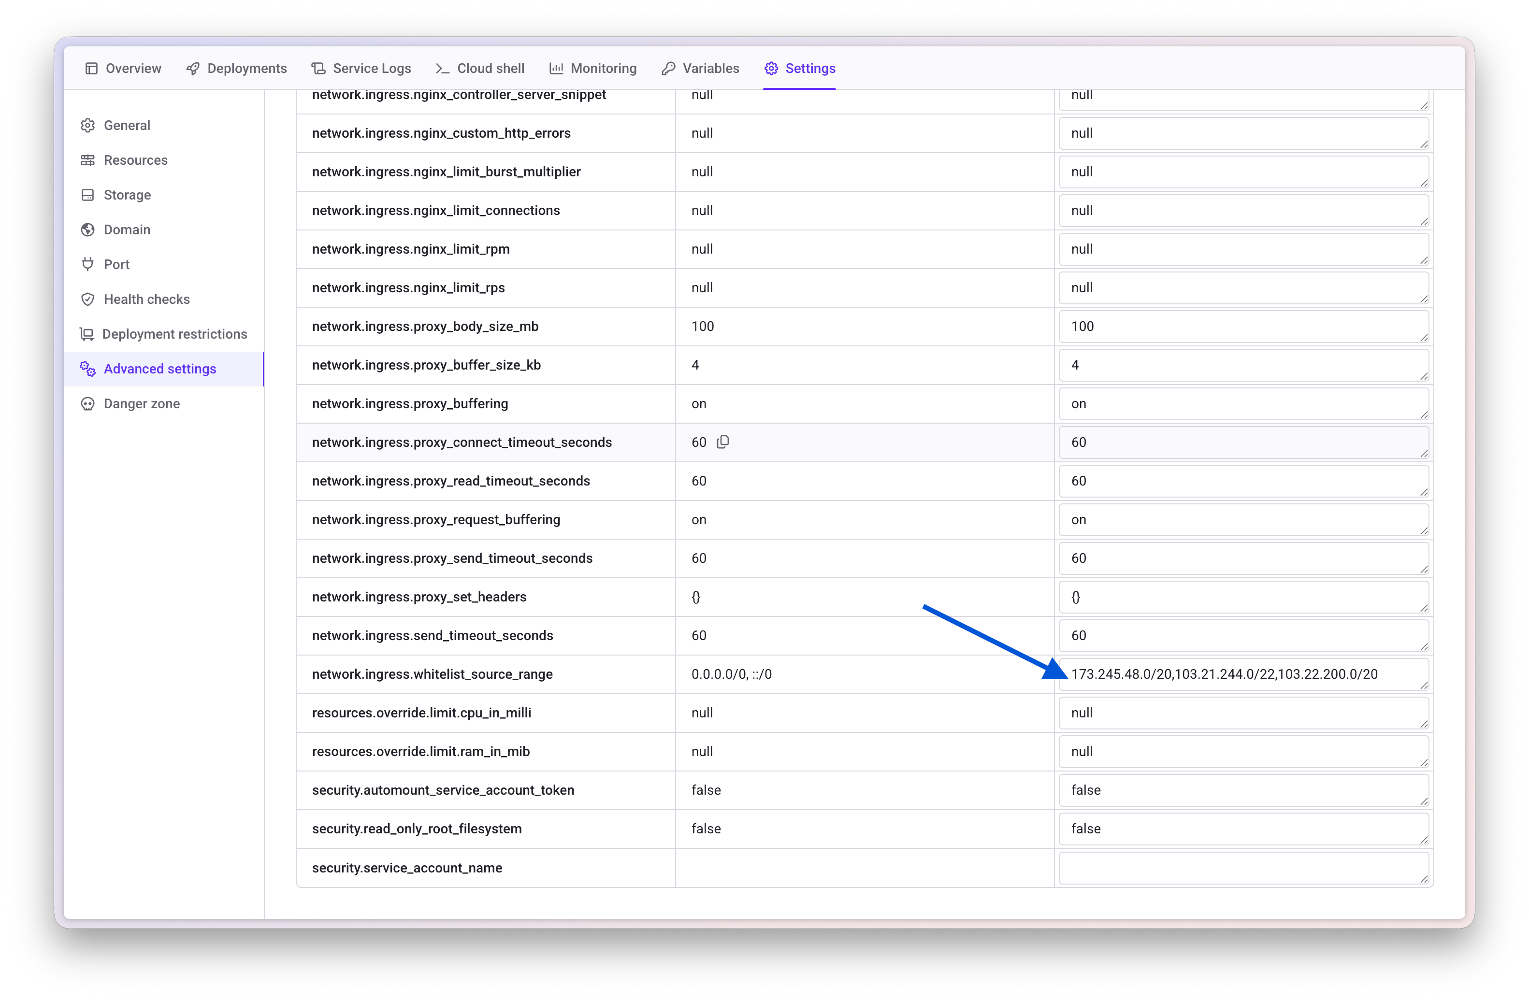
Task: Edit limit.ram_in_mib override field
Action: click(1244, 751)
